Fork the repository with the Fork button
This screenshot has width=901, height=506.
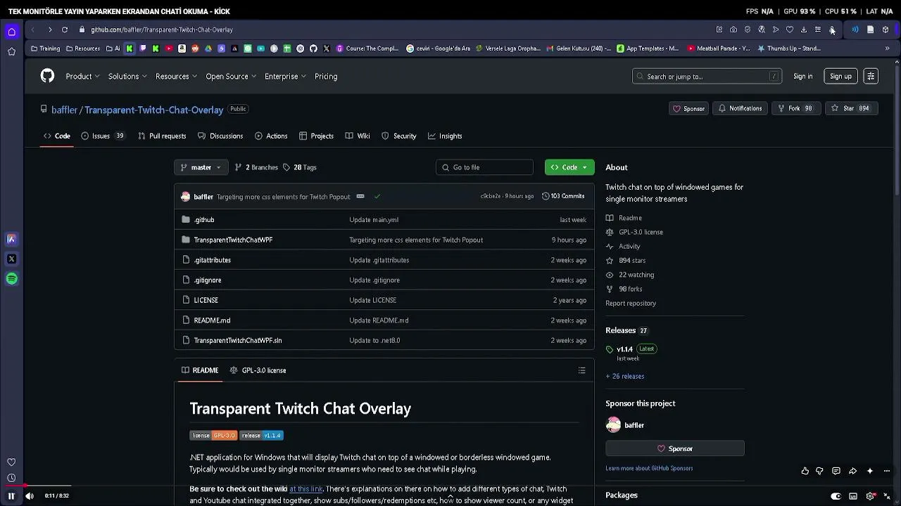795,108
